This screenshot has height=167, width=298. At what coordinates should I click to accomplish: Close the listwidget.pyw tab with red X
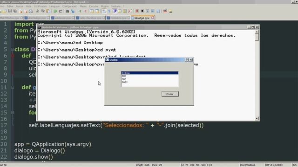pyautogui.click(x=153, y=18)
